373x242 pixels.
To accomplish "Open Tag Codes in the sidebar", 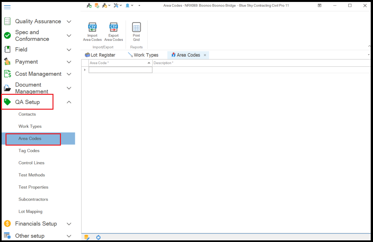I will [29, 151].
